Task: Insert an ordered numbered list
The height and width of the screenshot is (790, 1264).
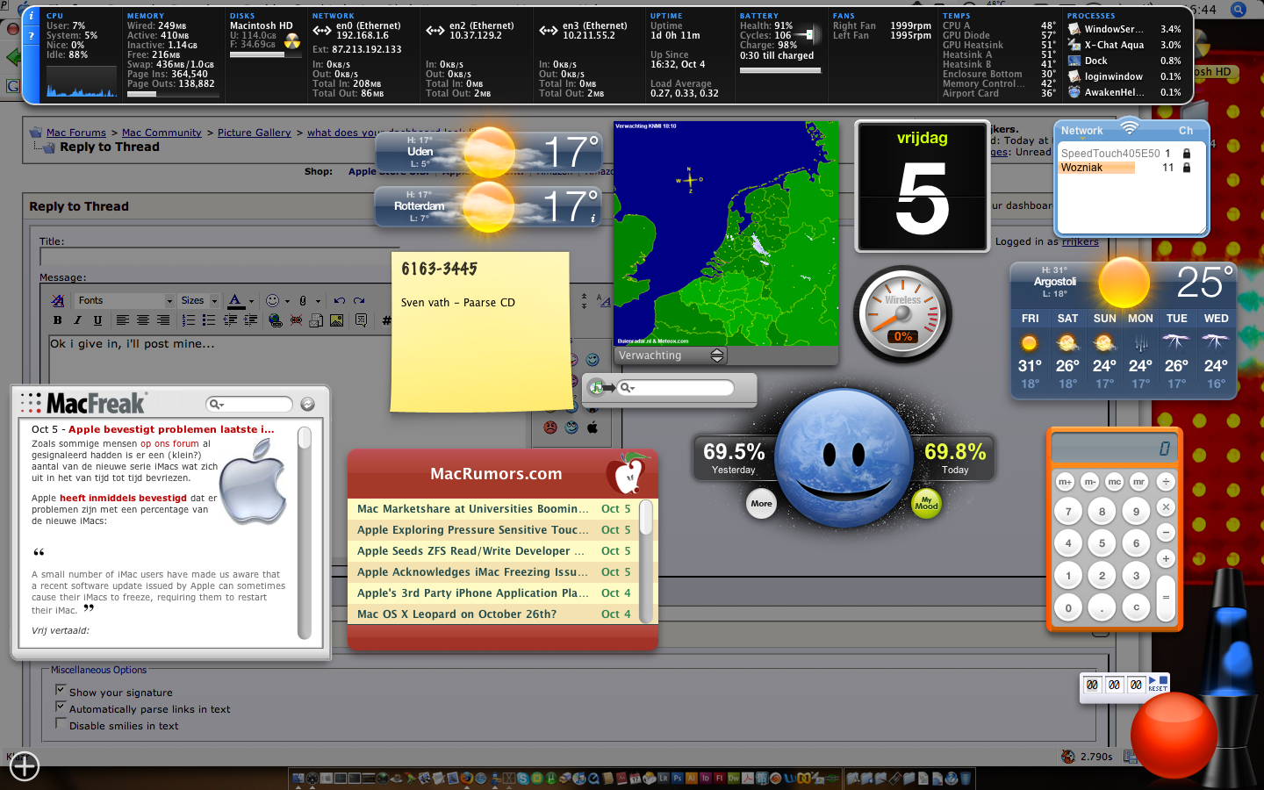Action: point(189,320)
